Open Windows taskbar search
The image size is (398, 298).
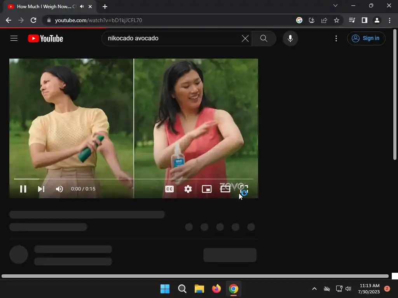(182, 289)
